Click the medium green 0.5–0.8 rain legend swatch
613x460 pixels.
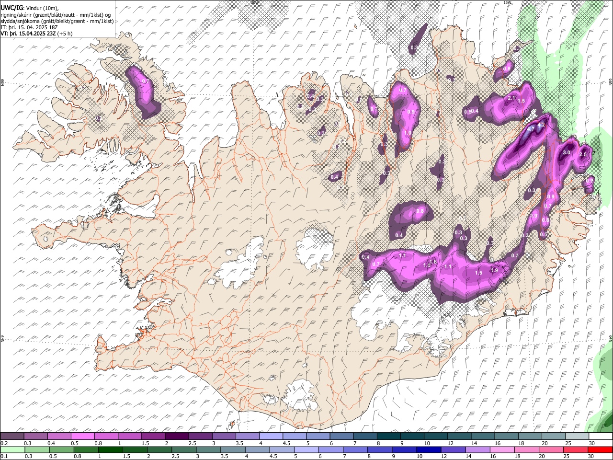pos(61,449)
